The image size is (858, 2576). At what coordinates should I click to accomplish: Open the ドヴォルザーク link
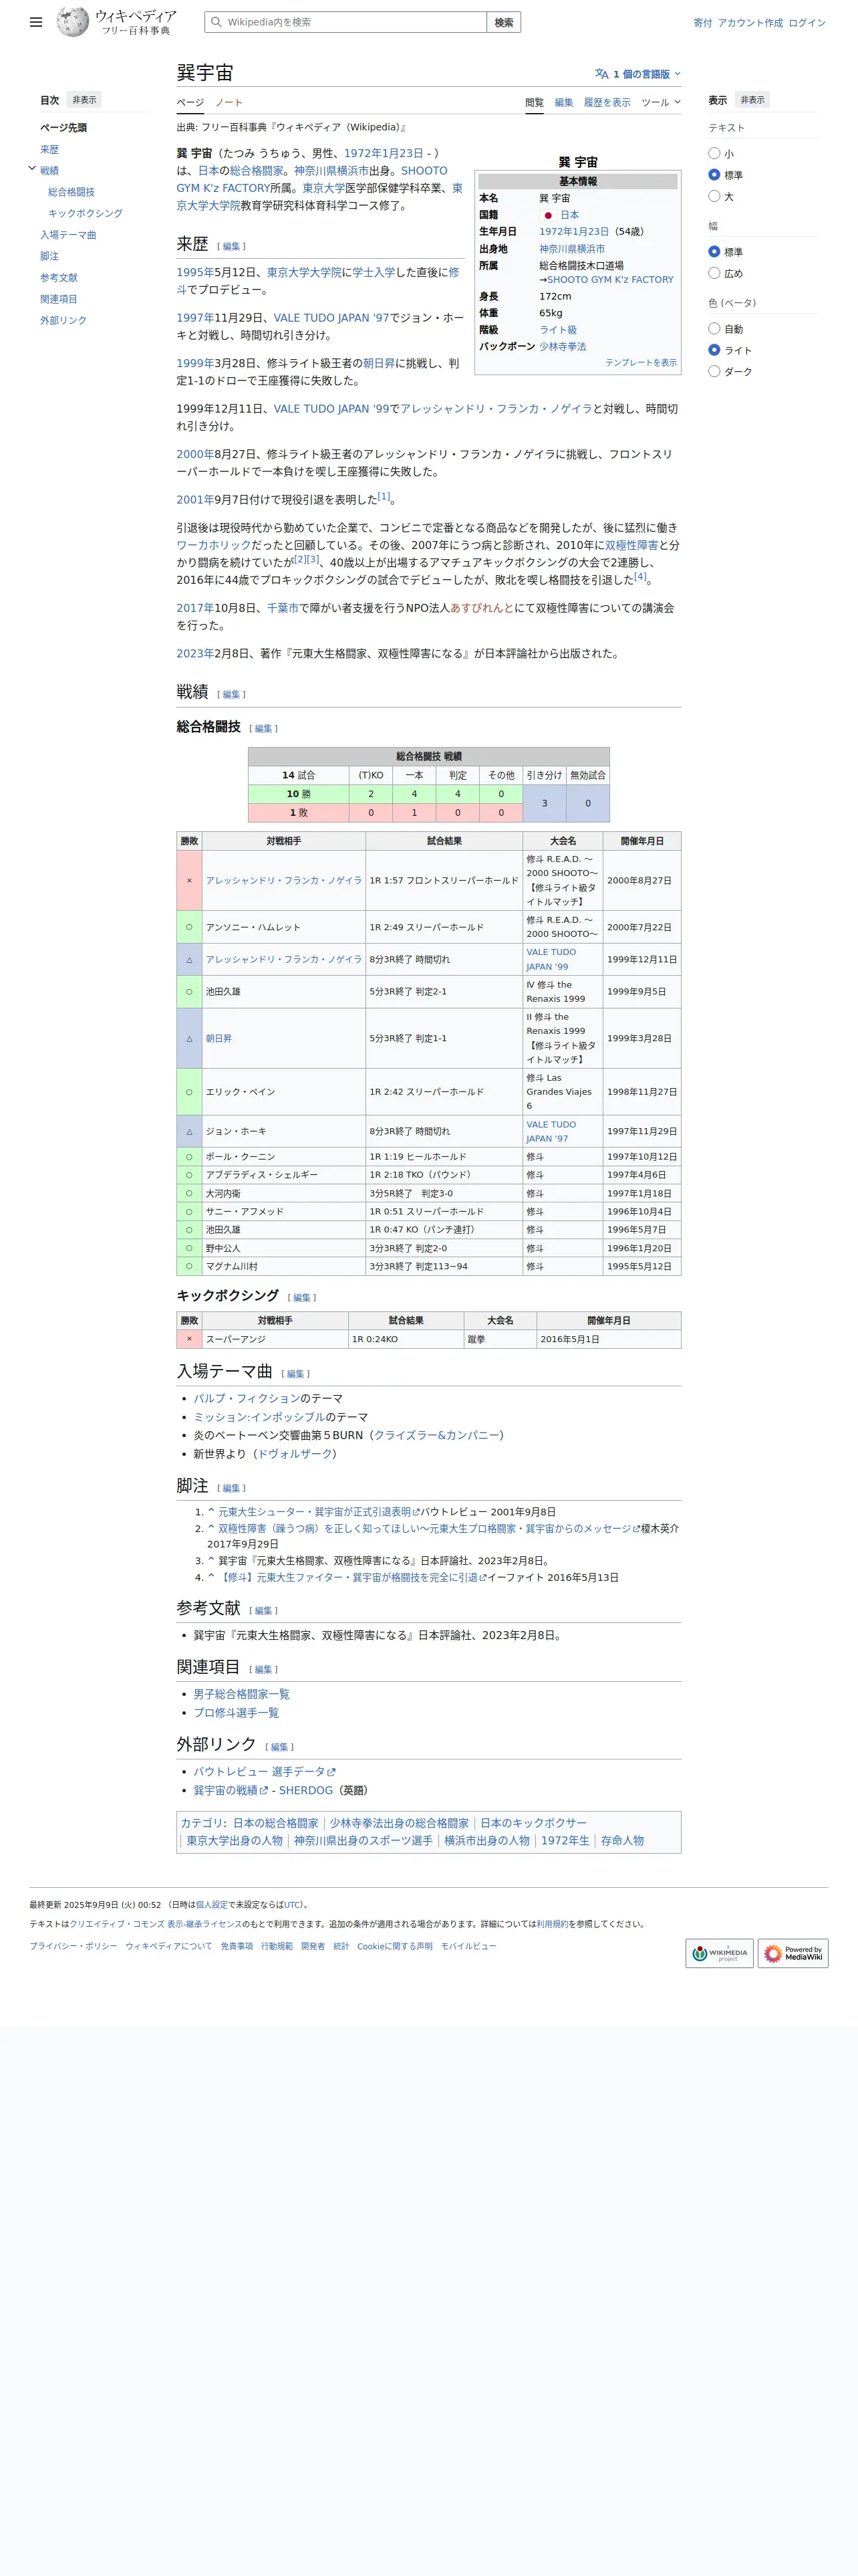pos(293,1454)
